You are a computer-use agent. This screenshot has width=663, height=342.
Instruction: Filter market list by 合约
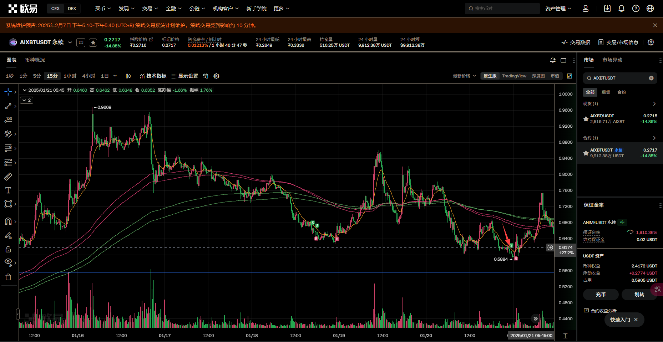point(622,92)
